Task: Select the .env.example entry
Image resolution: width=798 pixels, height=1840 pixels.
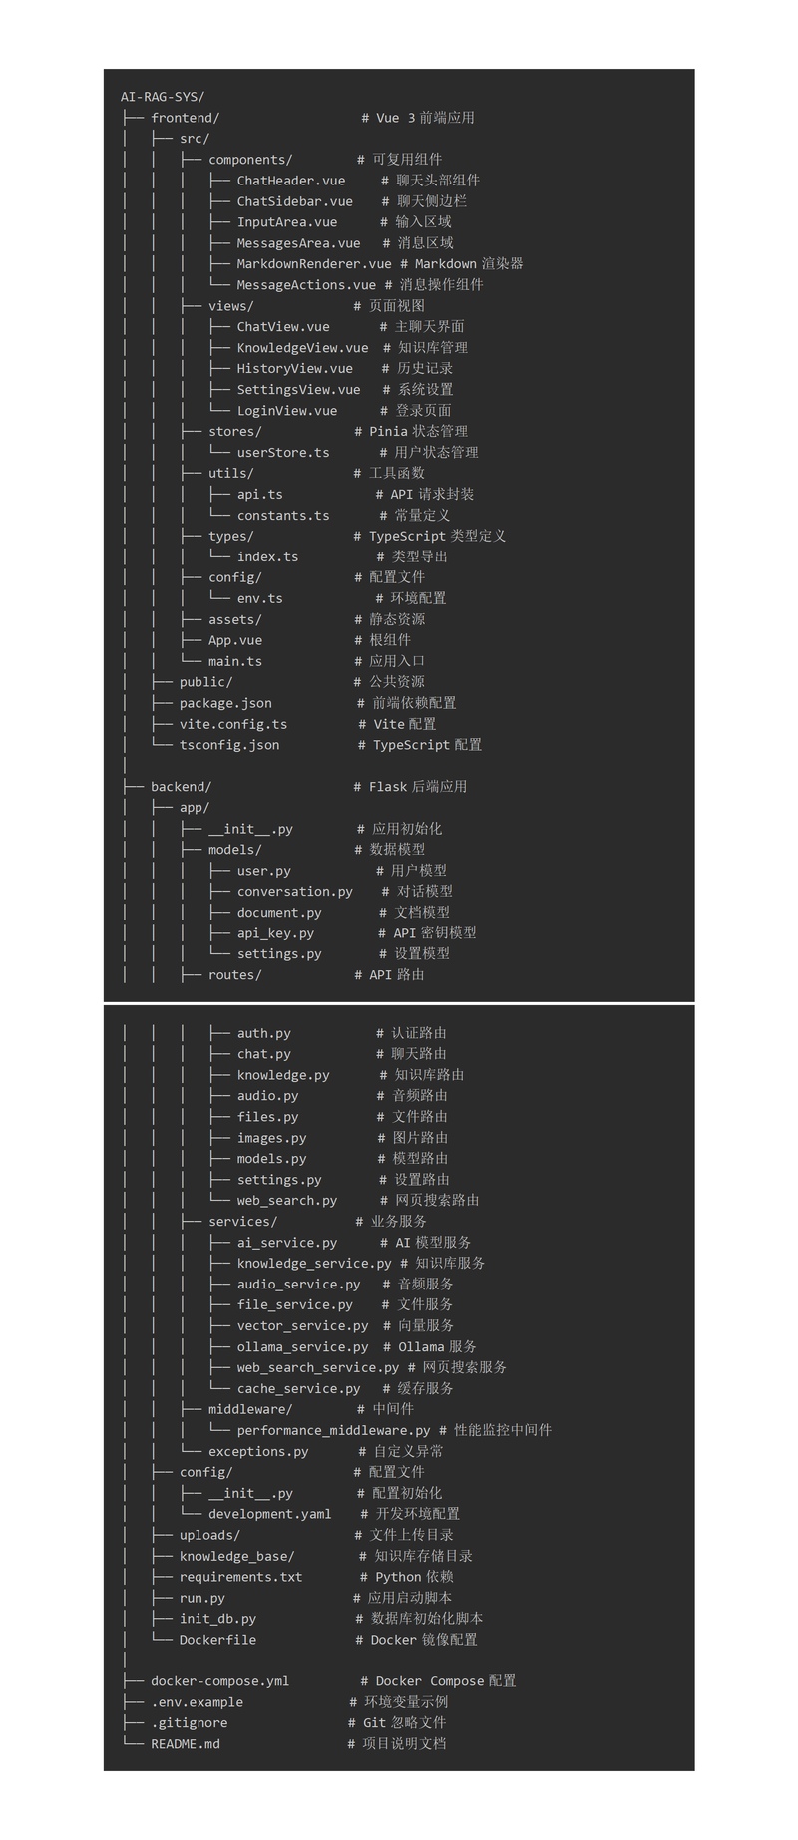Action: click(x=197, y=1702)
